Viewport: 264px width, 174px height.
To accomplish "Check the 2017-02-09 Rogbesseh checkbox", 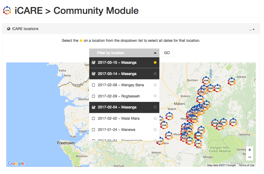I will coord(93,96).
